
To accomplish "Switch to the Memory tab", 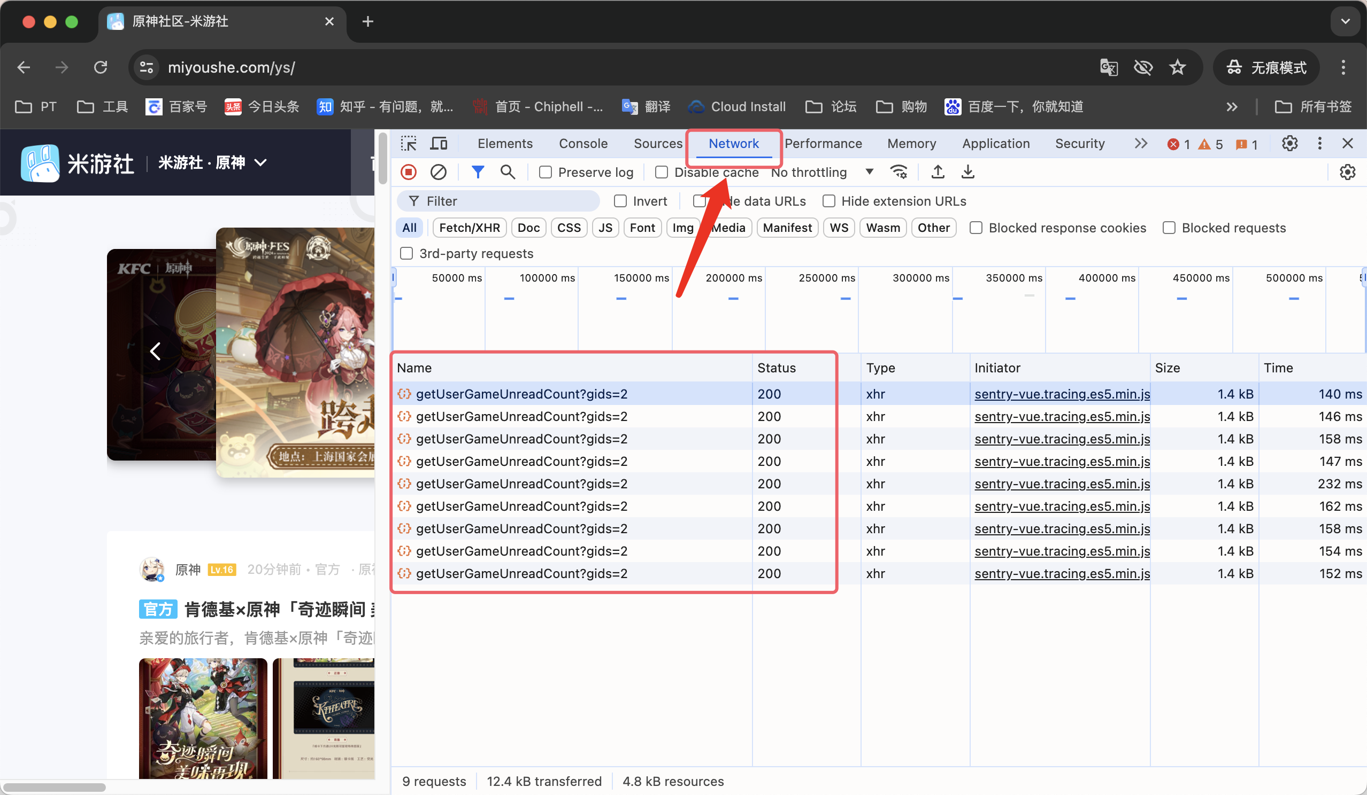I will (x=911, y=144).
